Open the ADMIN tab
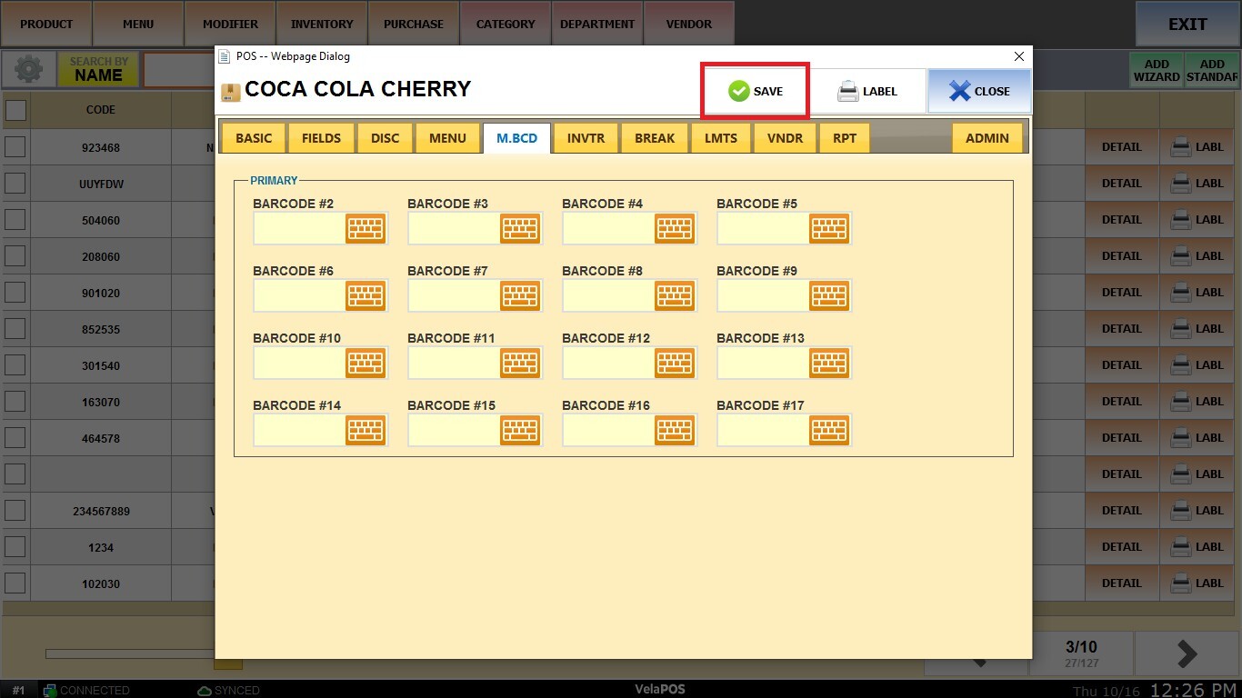 pyautogui.click(x=987, y=138)
